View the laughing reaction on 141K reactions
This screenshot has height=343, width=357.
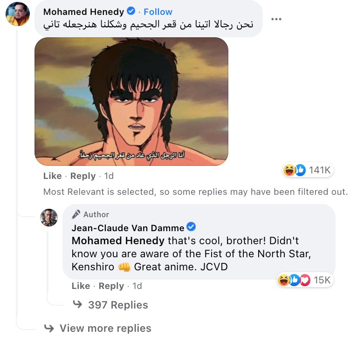click(x=289, y=170)
